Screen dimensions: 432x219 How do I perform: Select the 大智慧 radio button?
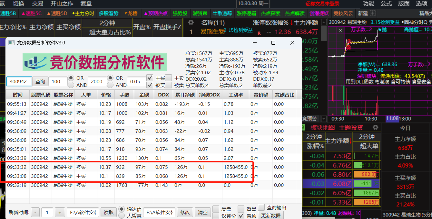pyautogui.click(x=122, y=216)
